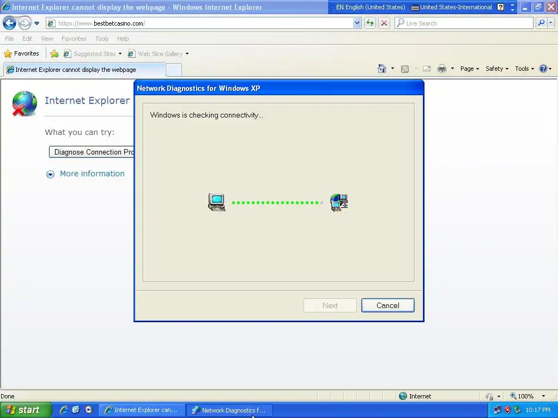Select the 'Internet Explorer cannot display the webpage' tab
This screenshot has width=558, height=418.
tap(84, 70)
